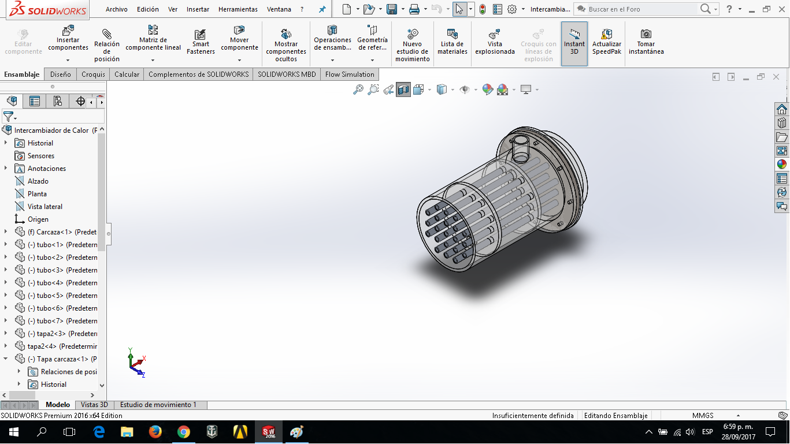This screenshot has height=444, width=790.
Task: Open the Herramientas menu
Action: pos(238,9)
